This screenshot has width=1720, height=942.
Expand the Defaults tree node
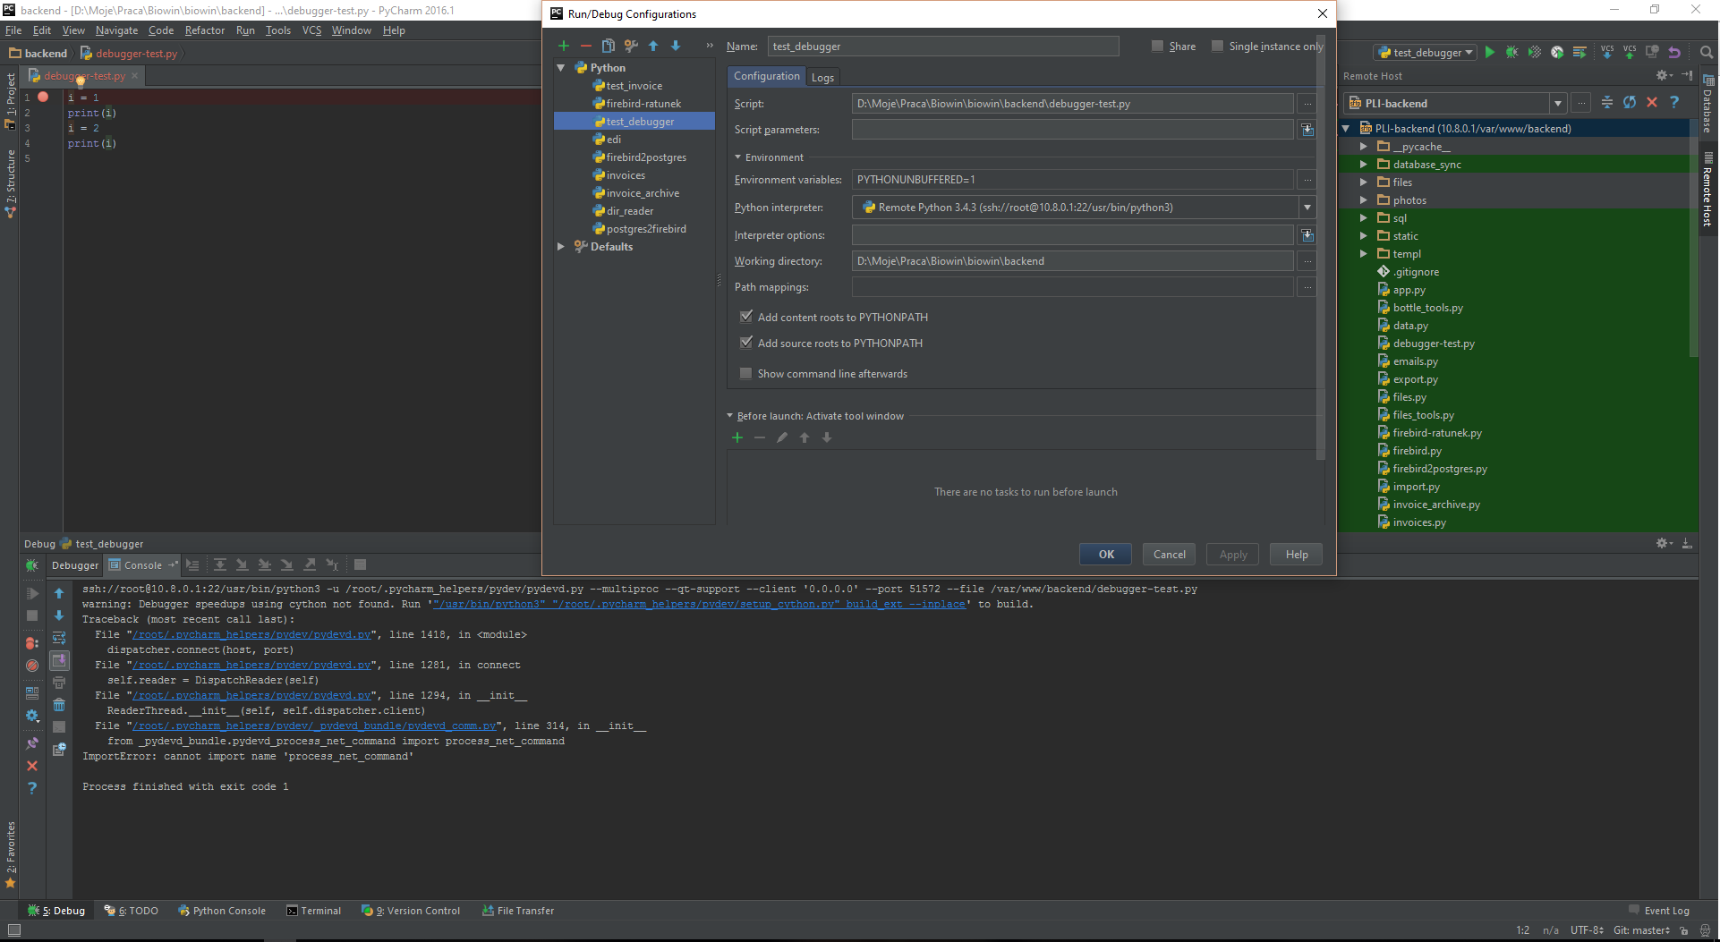(x=561, y=247)
